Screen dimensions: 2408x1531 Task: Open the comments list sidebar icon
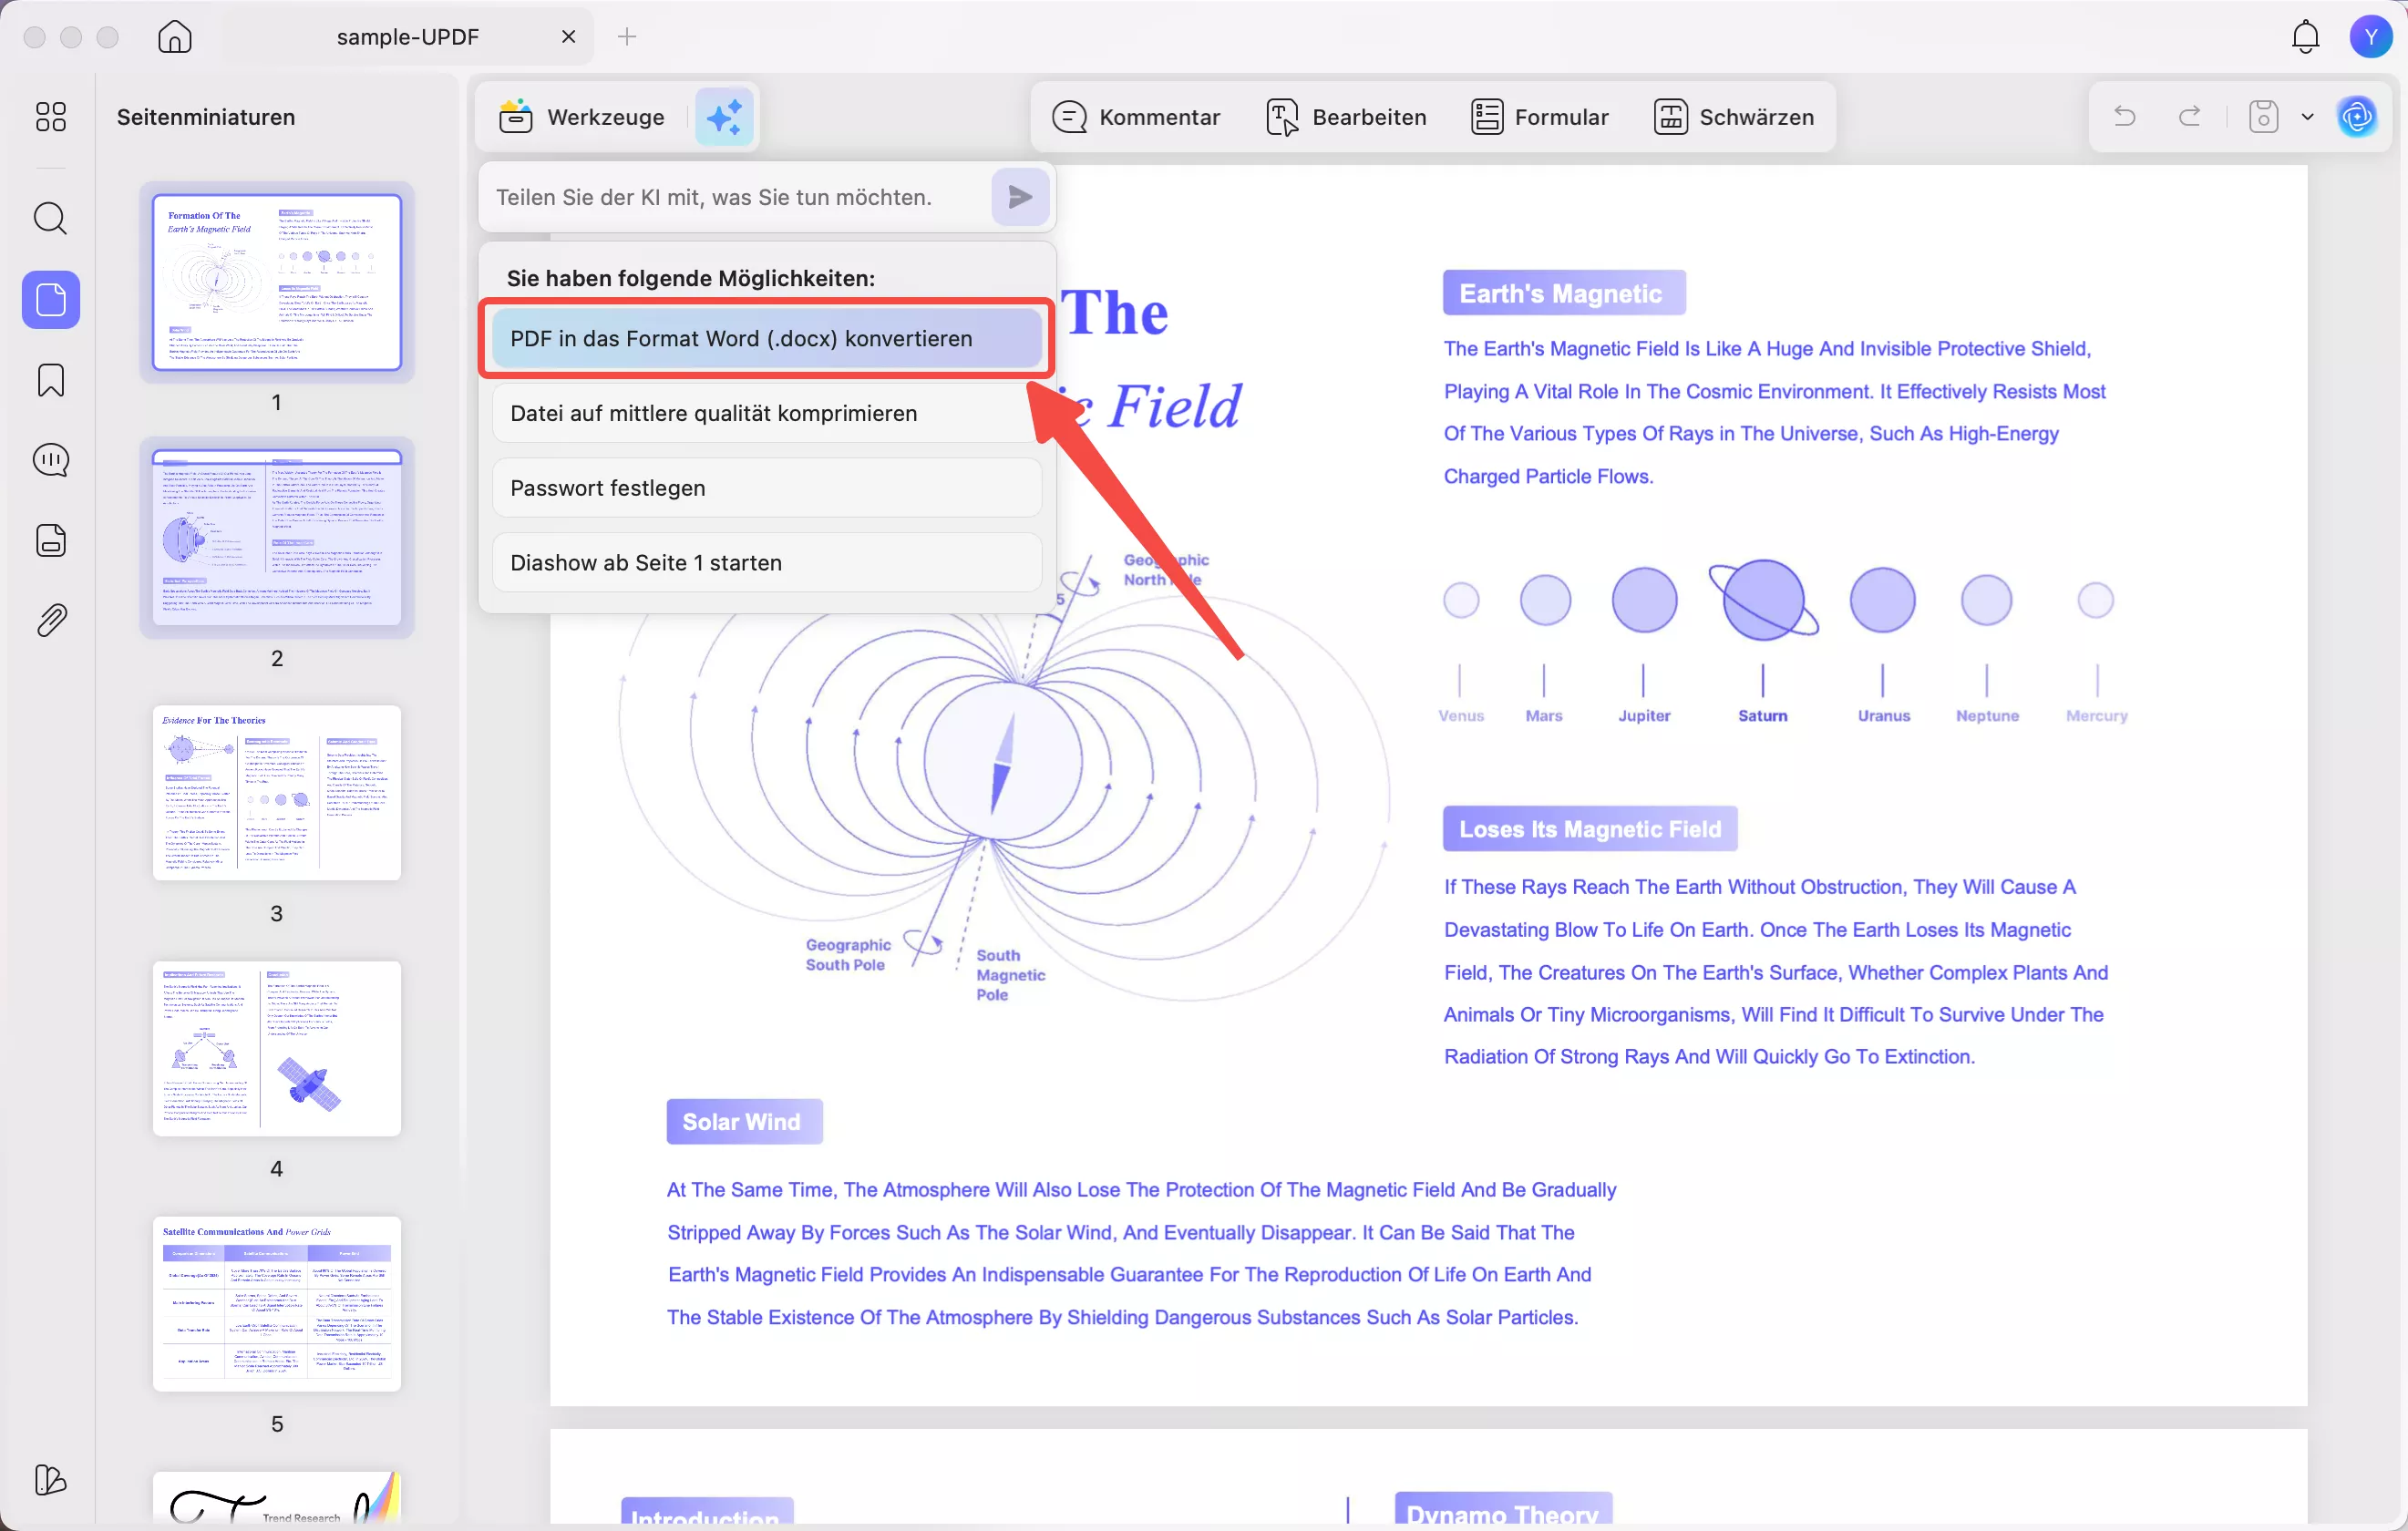click(x=50, y=460)
